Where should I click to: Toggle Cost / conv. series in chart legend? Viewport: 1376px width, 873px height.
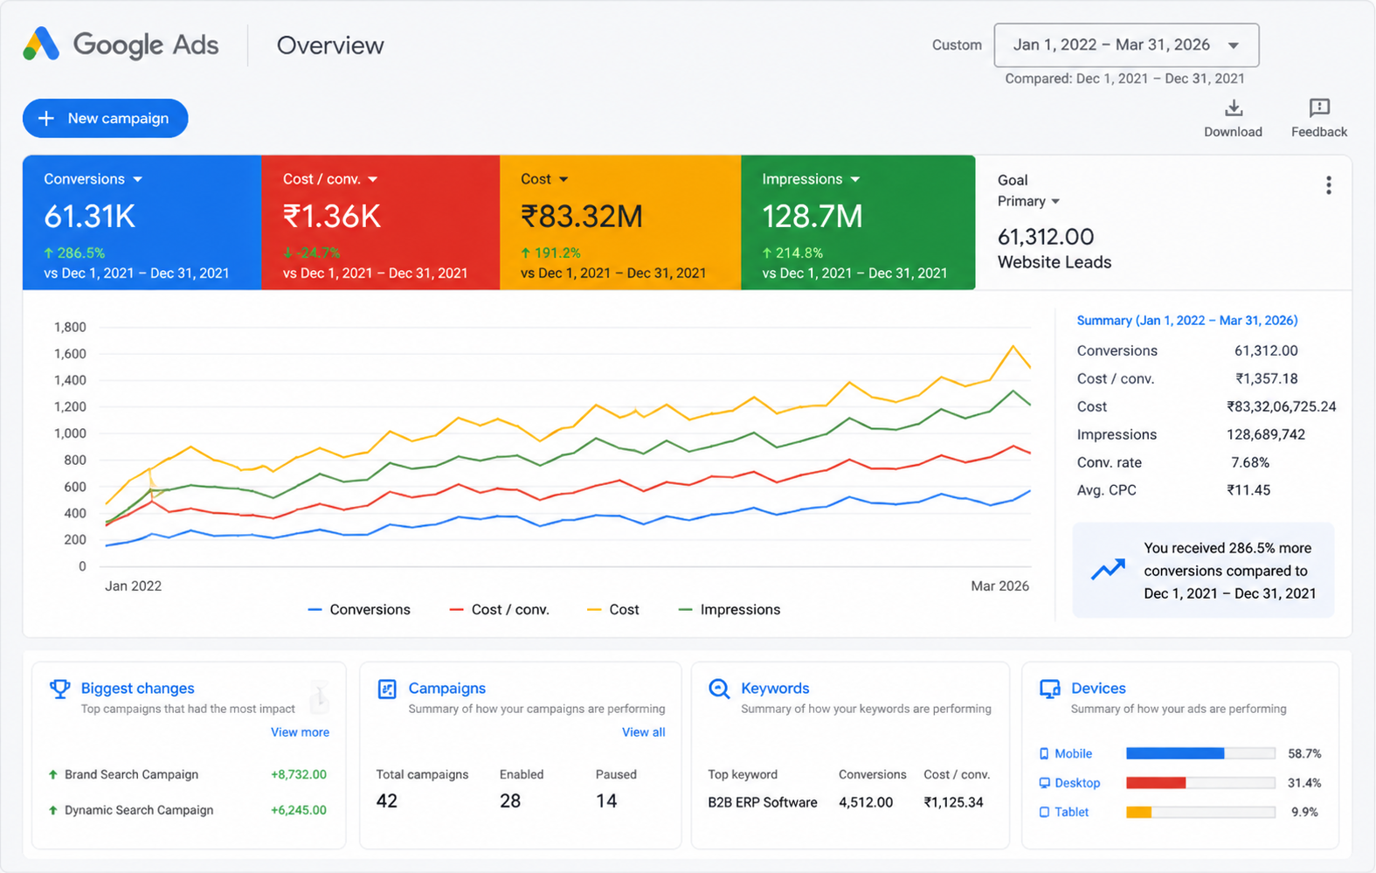click(499, 610)
